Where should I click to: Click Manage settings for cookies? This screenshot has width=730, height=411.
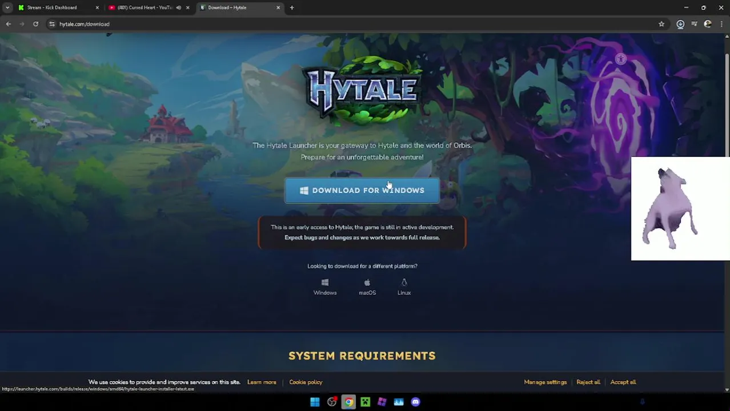546,382
